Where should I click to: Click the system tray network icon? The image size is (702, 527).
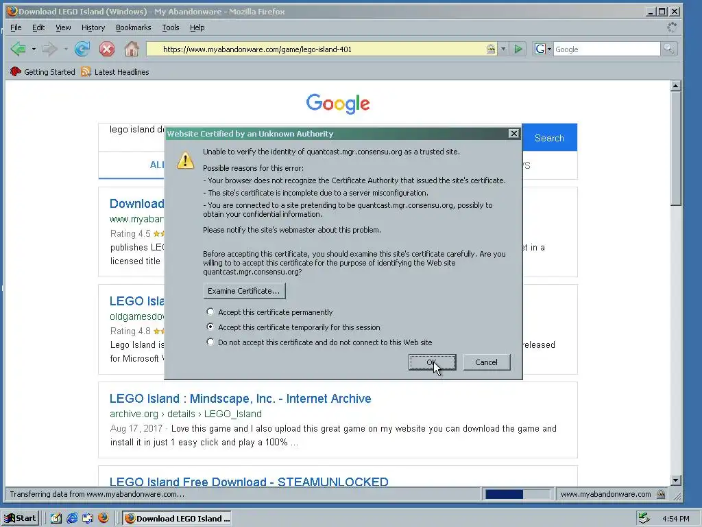[644, 518]
